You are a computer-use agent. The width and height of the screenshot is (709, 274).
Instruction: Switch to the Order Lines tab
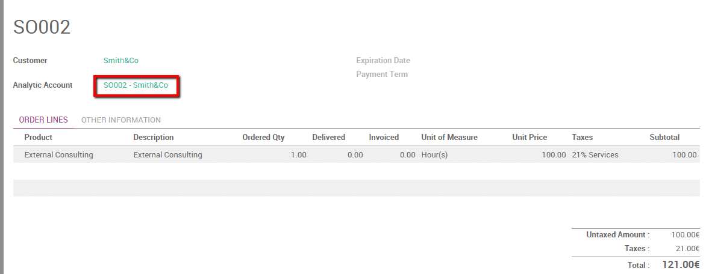click(x=43, y=120)
